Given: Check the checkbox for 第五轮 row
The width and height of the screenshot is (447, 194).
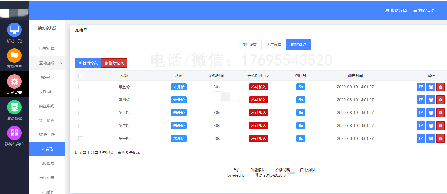Looking at the screenshot, I should pyautogui.click(x=81, y=87).
